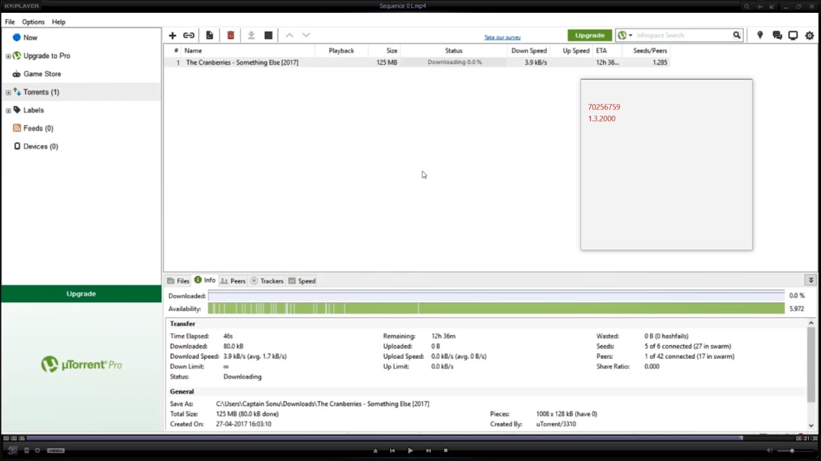Click the Start Torrent download-arrow icon
Image resolution: width=821 pixels, height=461 pixels.
point(251,35)
